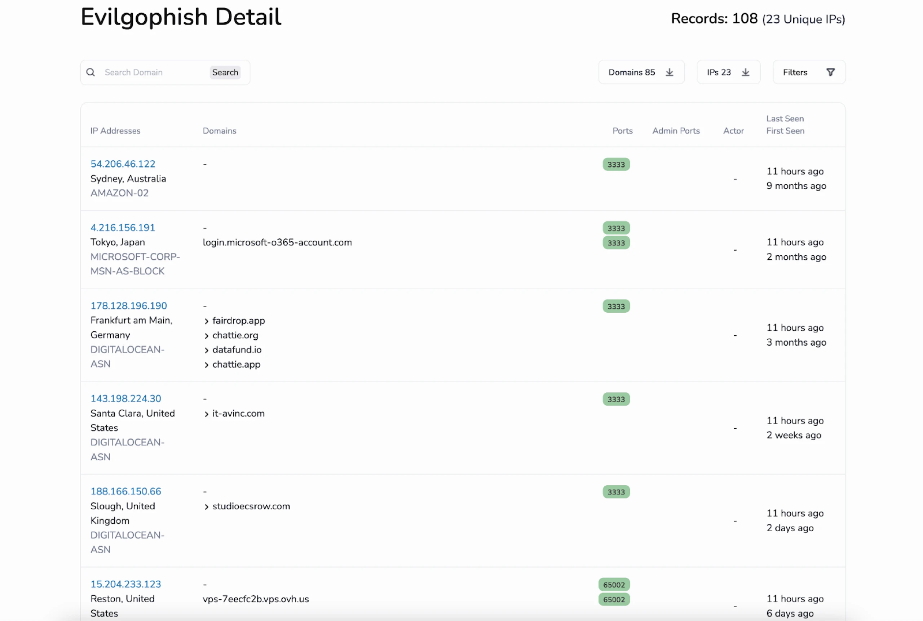
Task: Click the 2 days ago first seen value
Action: (x=790, y=528)
